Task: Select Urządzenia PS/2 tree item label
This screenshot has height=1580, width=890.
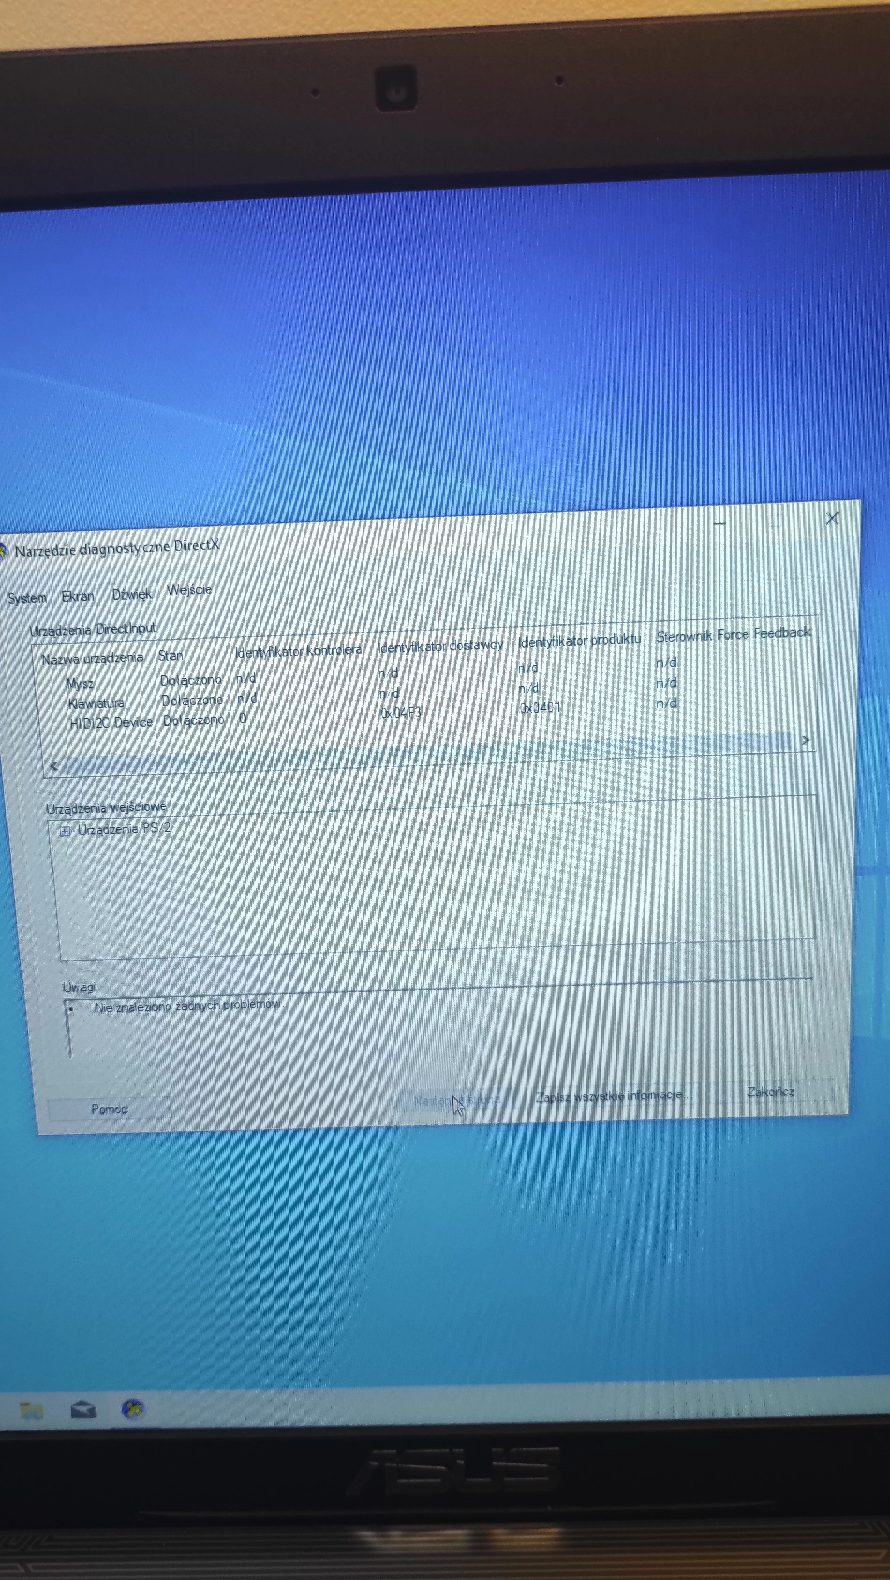Action: 124,829
